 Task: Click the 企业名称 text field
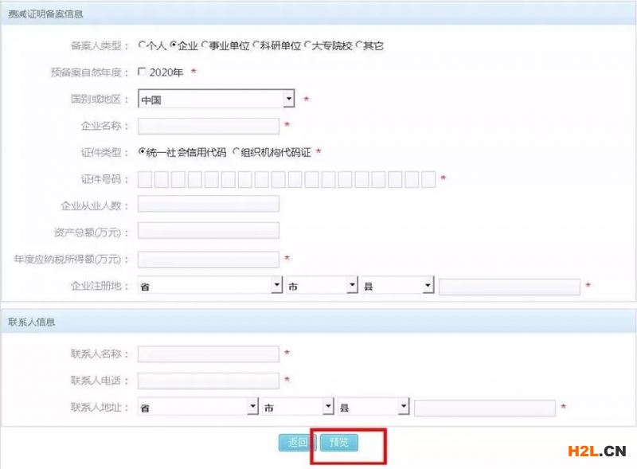[209, 126]
